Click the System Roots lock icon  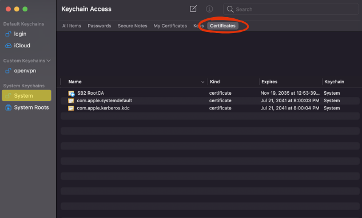pyautogui.click(x=9, y=107)
